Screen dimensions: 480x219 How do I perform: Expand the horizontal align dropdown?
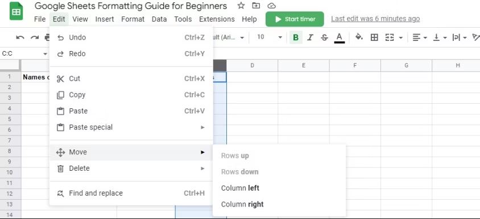pyautogui.click(x=420, y=37)
